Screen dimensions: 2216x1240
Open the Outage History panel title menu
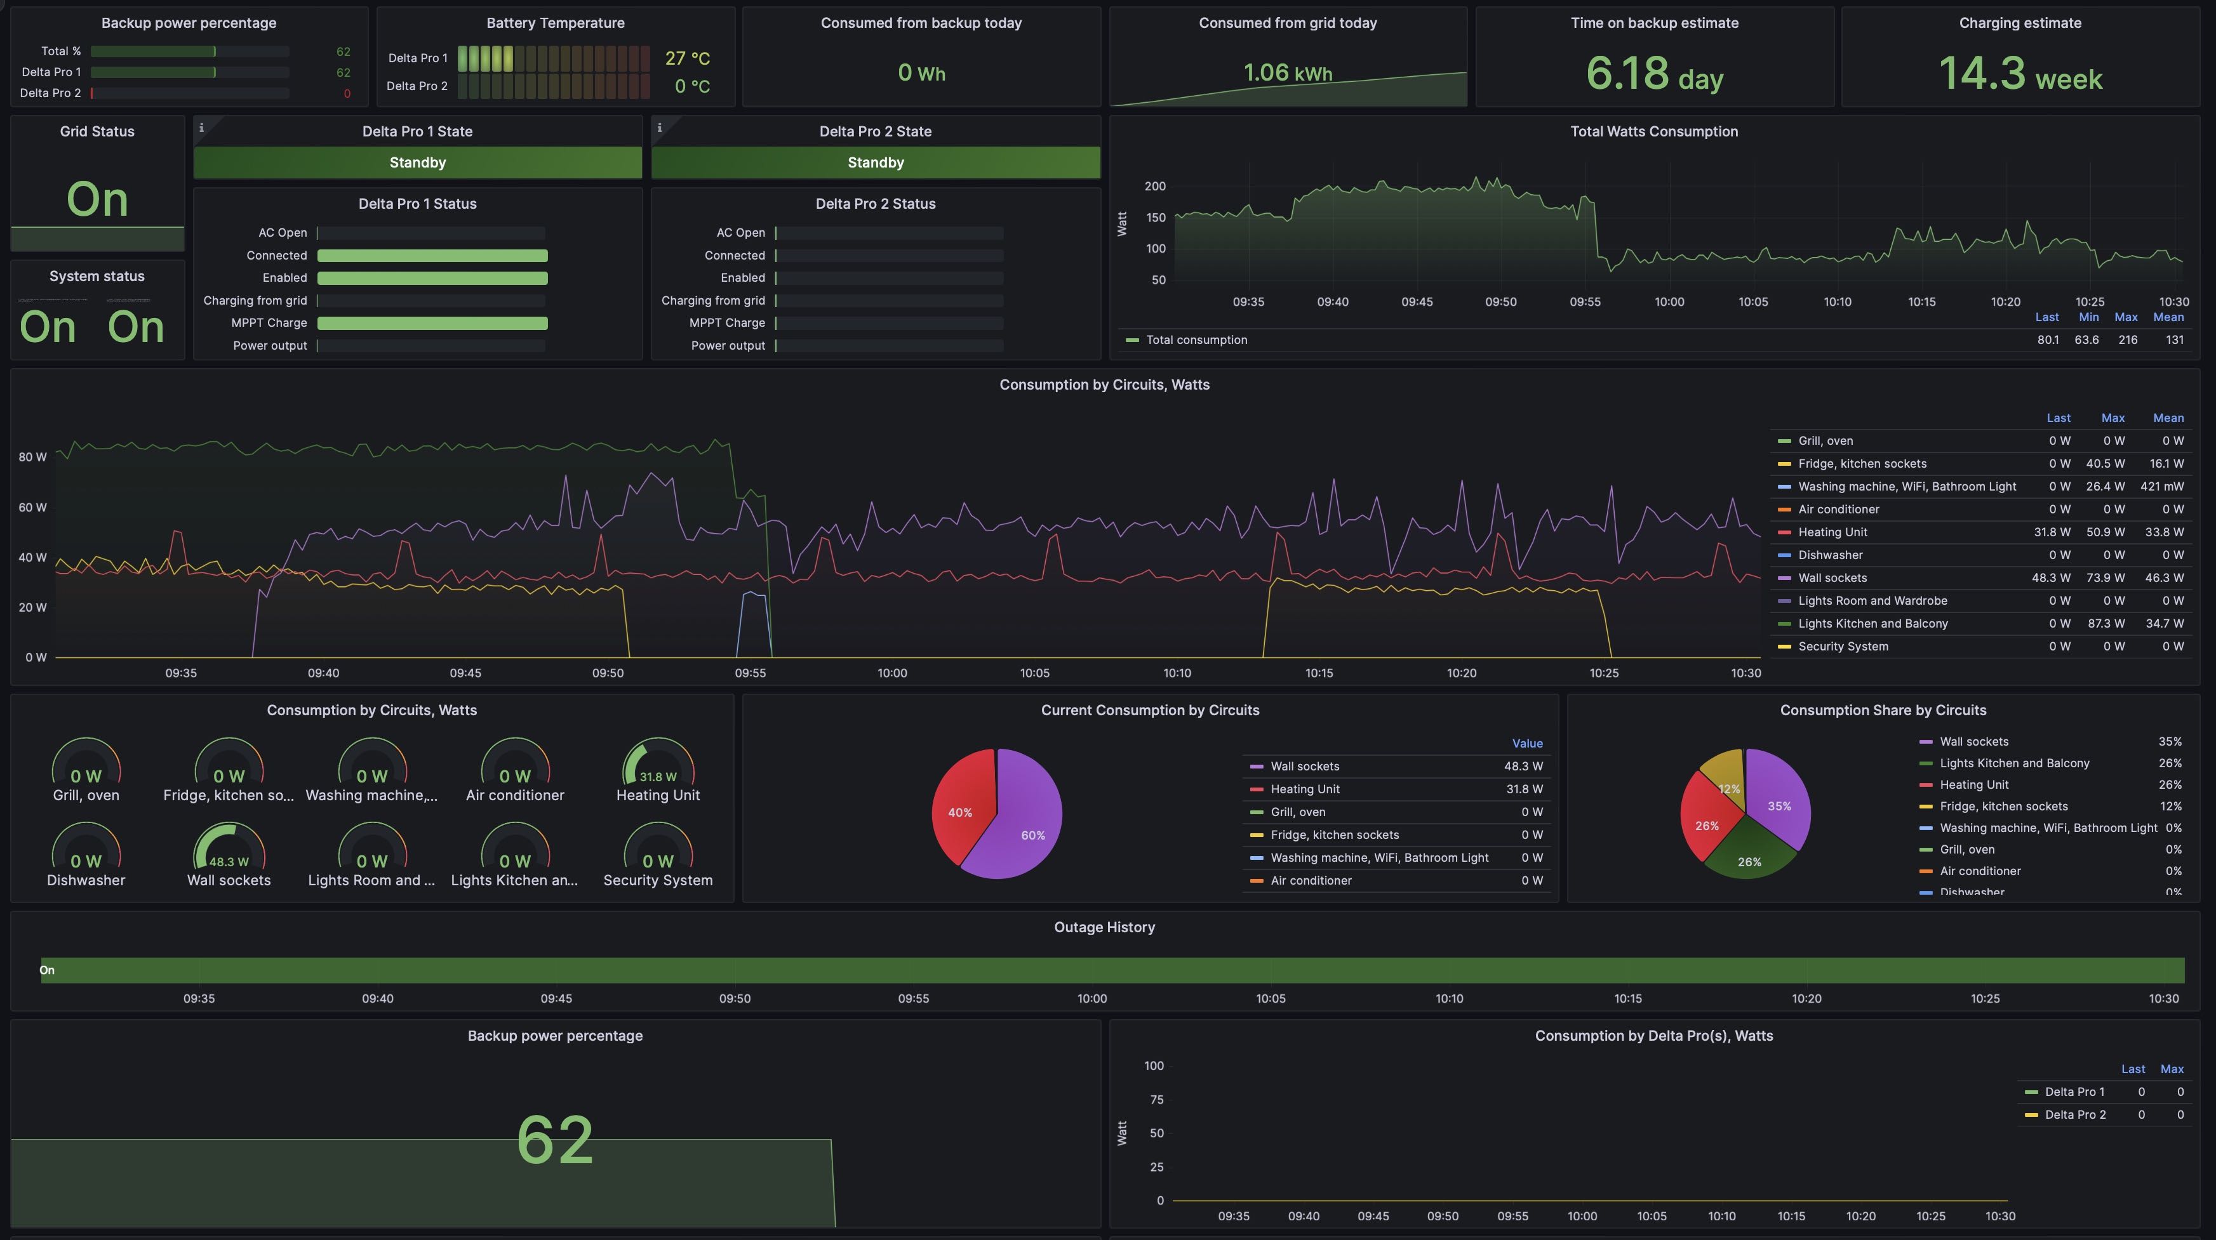pyautogui.click(x=1104, y=927)
